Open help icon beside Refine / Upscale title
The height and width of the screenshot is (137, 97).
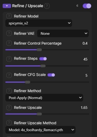click(x=47, y=6)
